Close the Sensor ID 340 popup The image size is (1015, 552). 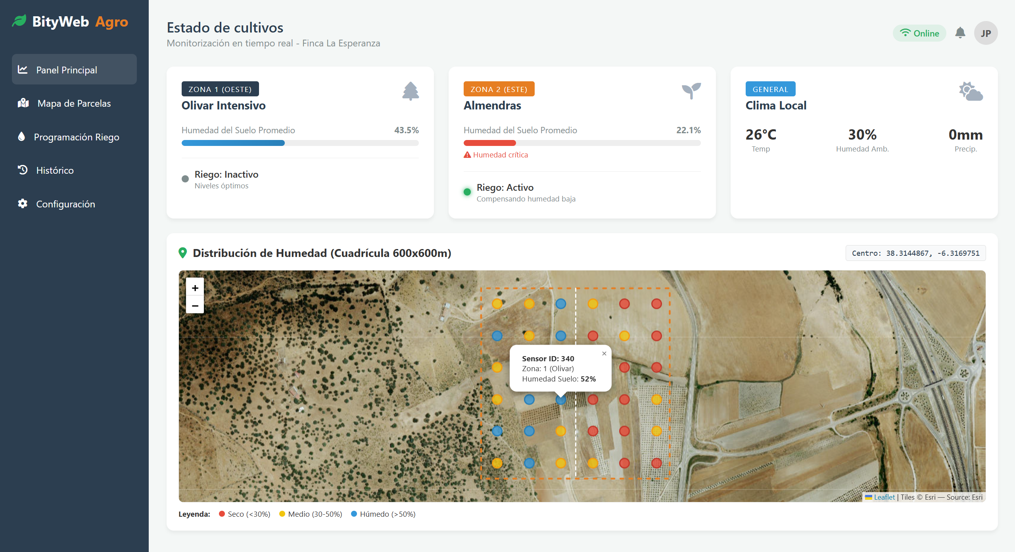click(x=604, y=353)
